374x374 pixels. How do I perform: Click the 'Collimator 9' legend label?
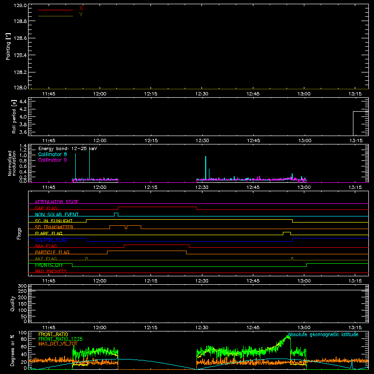pos(52,160)
